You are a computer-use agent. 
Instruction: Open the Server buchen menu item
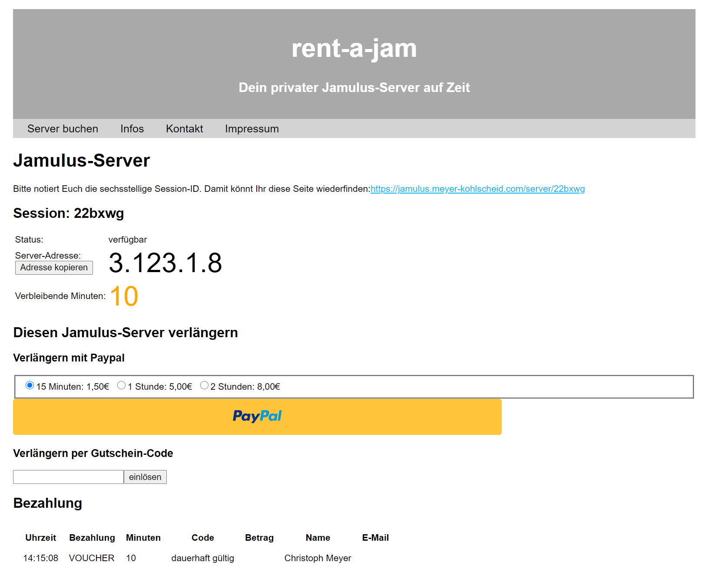(x=63, y=129)
